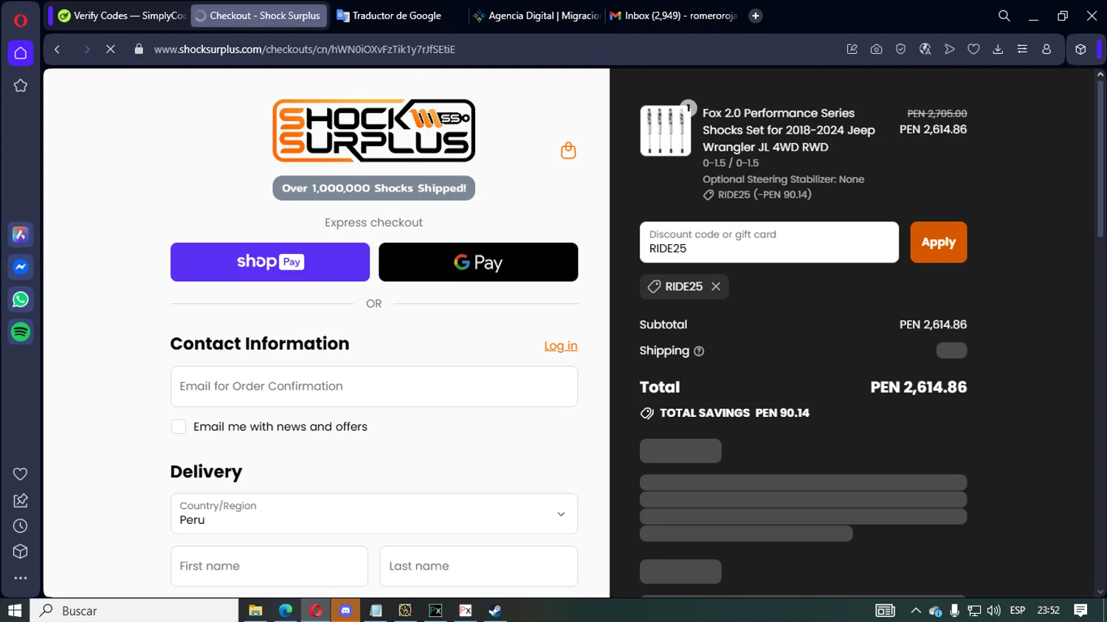Open sidebar heart icon above pinboards
1107x622 pixels.
click(x=21, y=474)
